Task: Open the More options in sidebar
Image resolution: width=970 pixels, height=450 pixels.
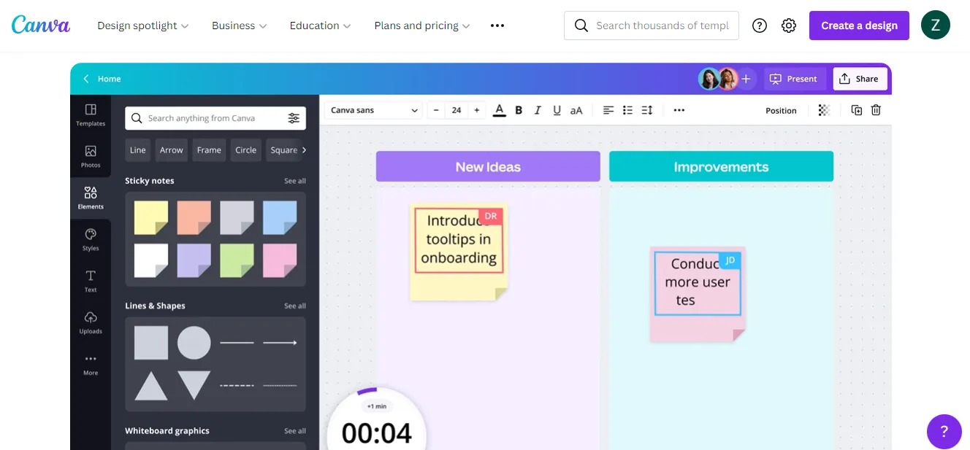Action: 91,364
